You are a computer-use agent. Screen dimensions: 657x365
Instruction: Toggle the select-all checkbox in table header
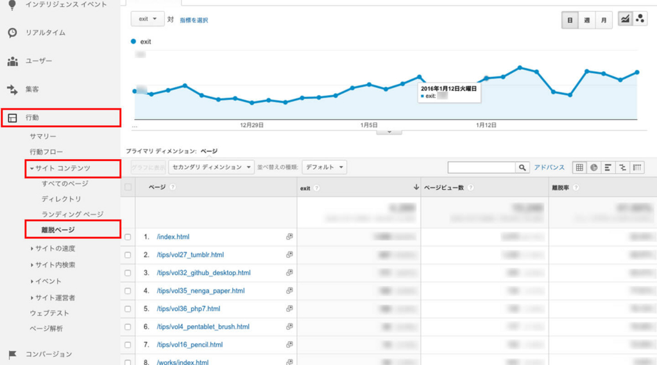tap(128, 187)
